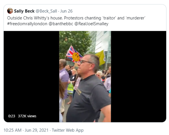Visit the @RealJoelSmalley mention
This screenshot has height=135, width=169.
pos(91,24)
